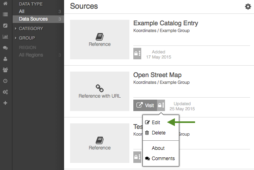Screen dimensions: 254x170
Task: Open the list view sidebar icon
Action: (x=6, y=15)
